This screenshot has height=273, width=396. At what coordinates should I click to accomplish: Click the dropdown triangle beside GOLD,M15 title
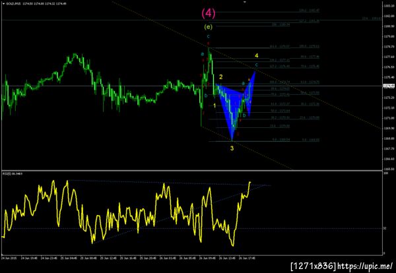(3, 4)
